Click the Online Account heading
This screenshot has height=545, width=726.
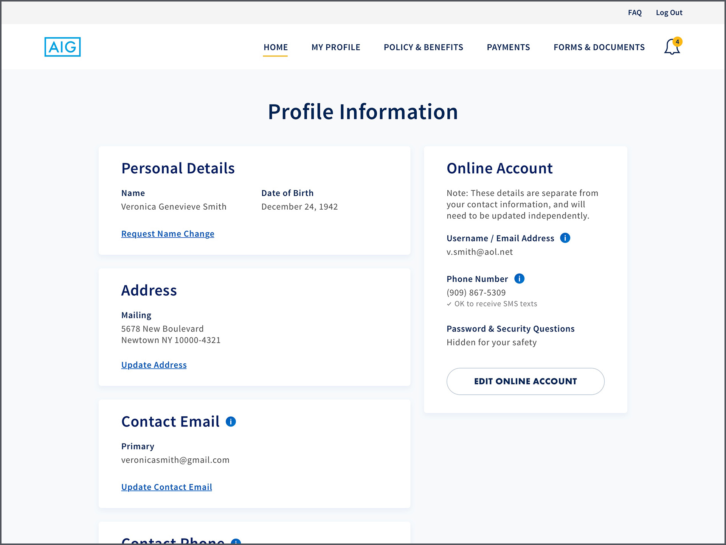point(500,168)
